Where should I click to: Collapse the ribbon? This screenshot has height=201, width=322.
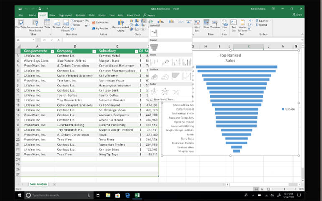pyautogui.click(x=302, y=34)
